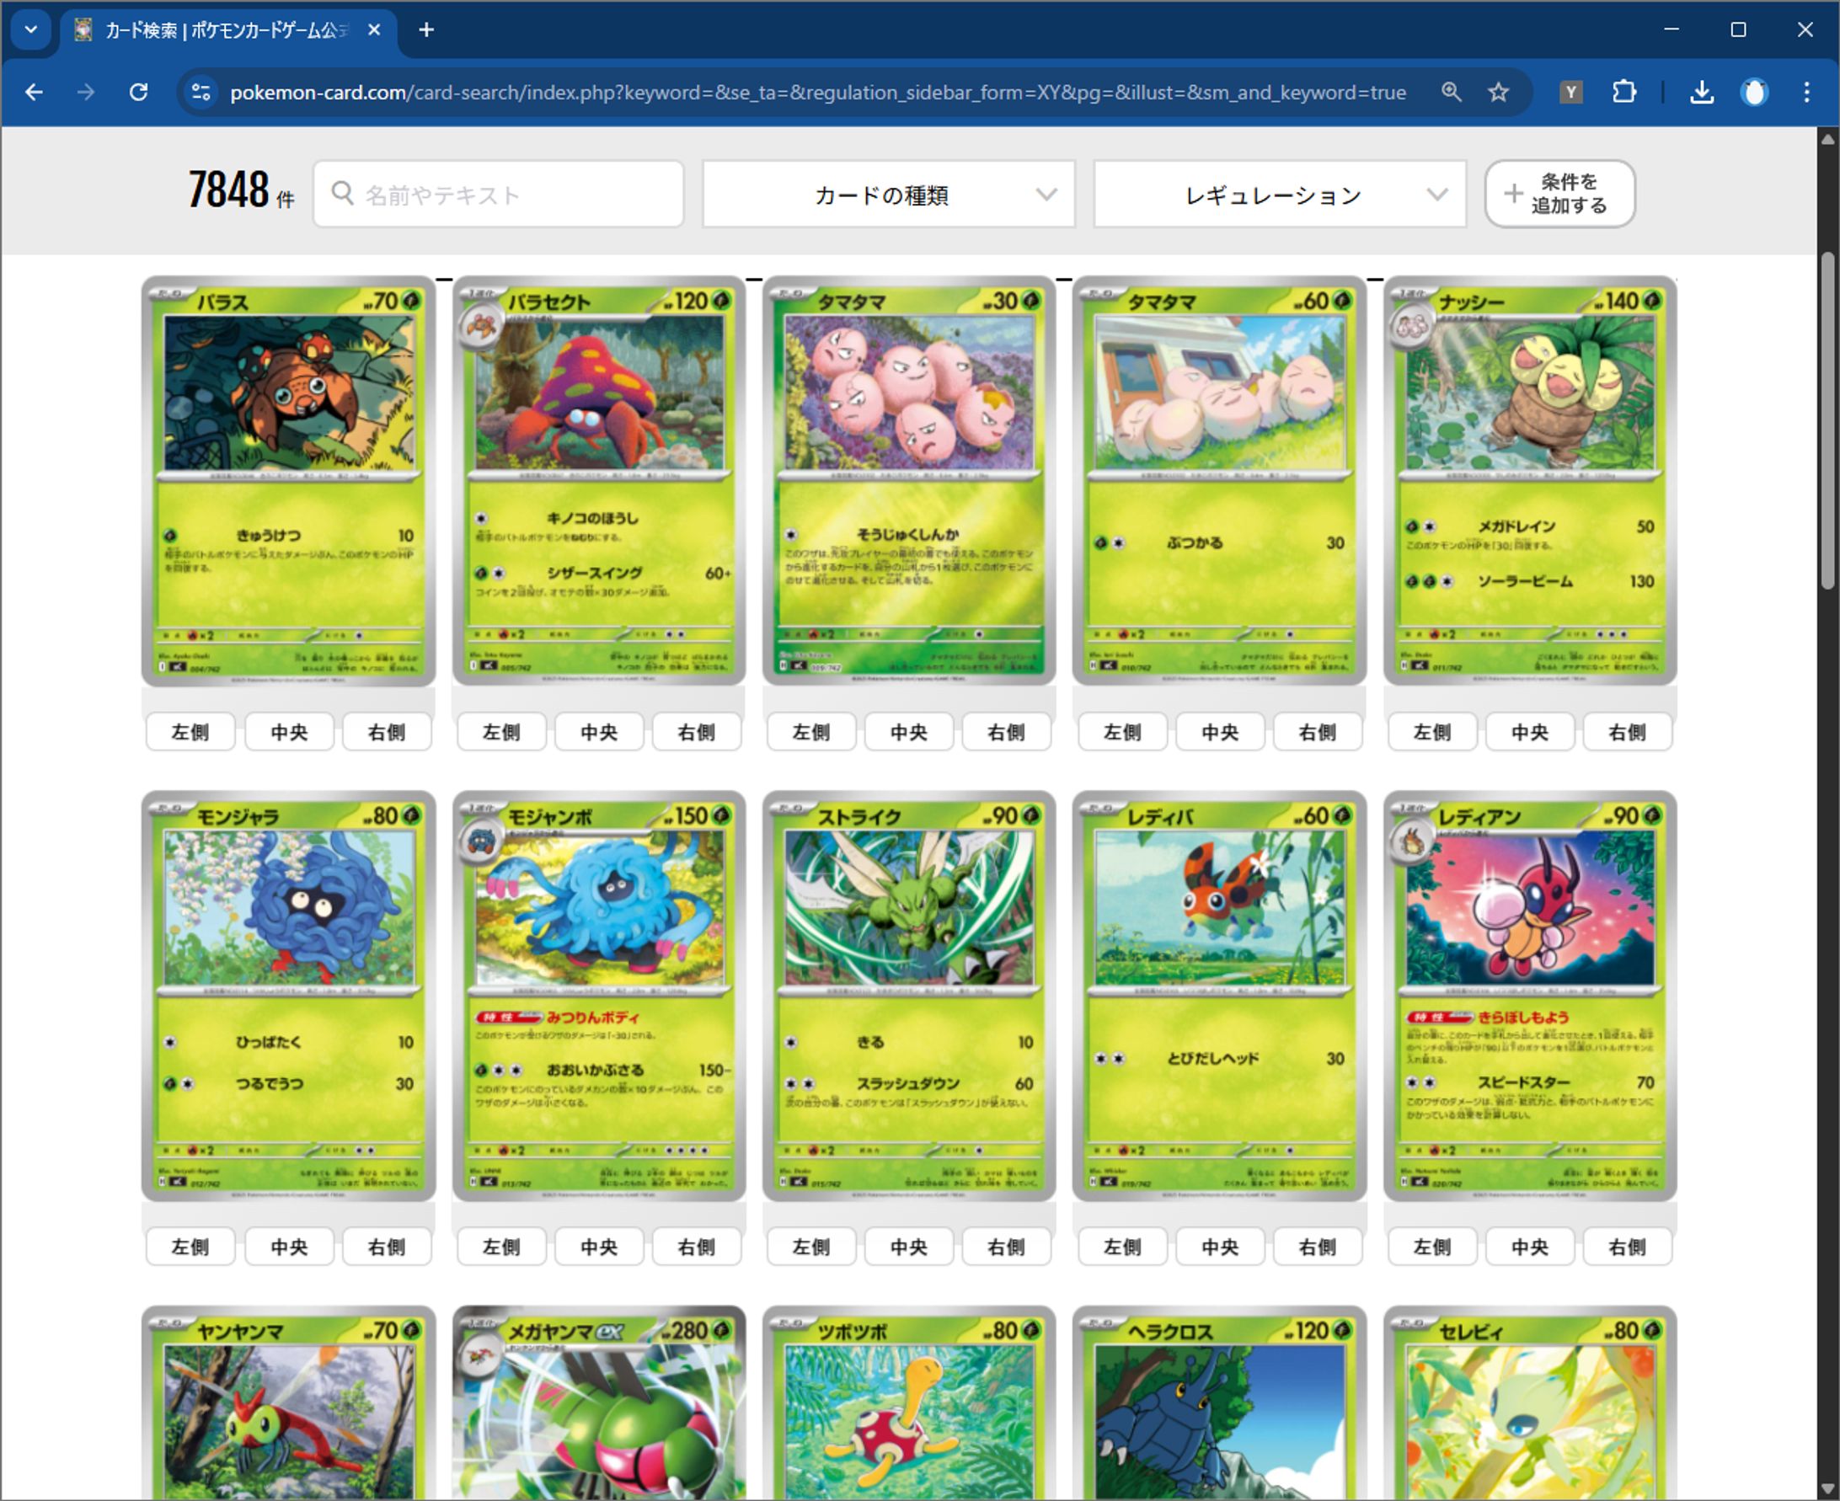
Task: Open site information via the tune icon
Action: 201,92
